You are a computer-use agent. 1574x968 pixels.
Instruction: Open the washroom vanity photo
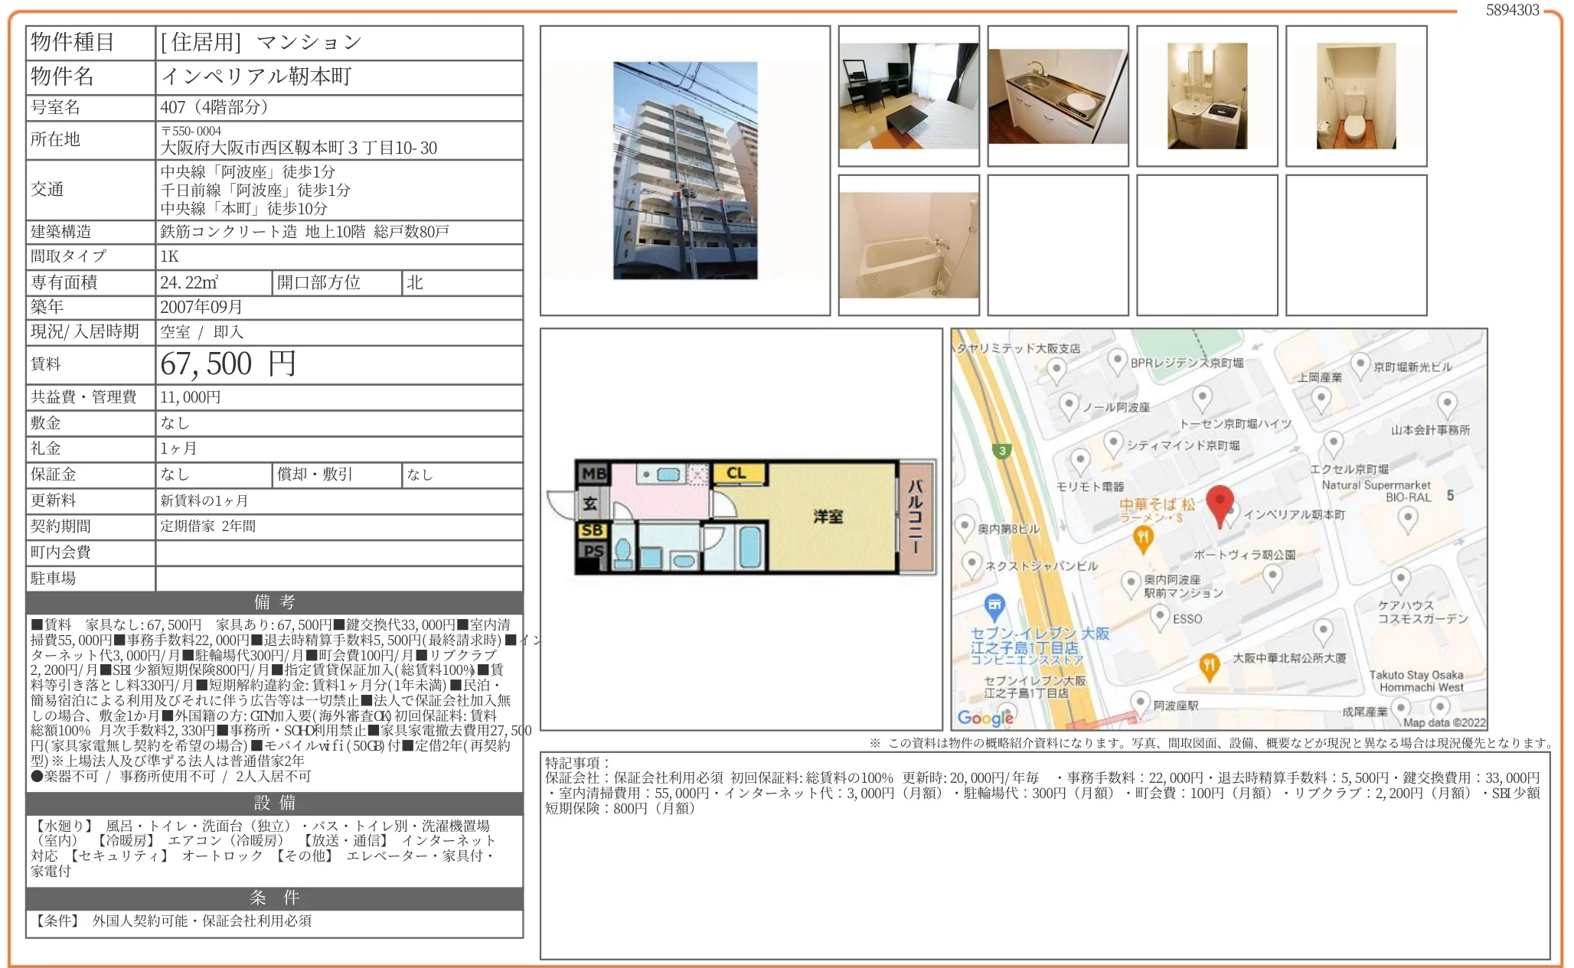(x=1207, y=96)
